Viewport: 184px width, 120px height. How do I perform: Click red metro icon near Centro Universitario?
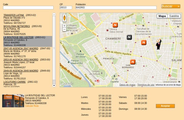[170, 75]
